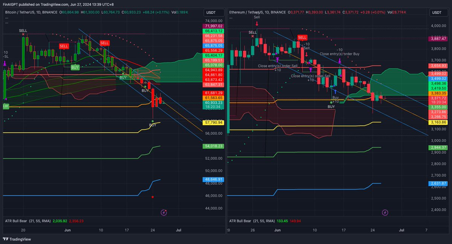Click the green 3,419.50 price label
Viewport: 452px width, 244px height.
pyautogui.click(x=437, y=88)
